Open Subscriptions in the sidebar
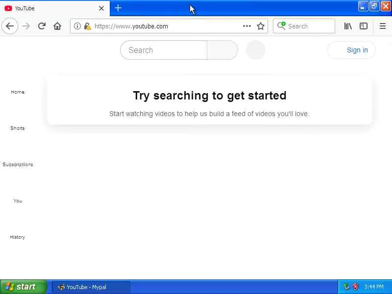The height and width of the screenshot is (294, 392). [x=18, y=165]
